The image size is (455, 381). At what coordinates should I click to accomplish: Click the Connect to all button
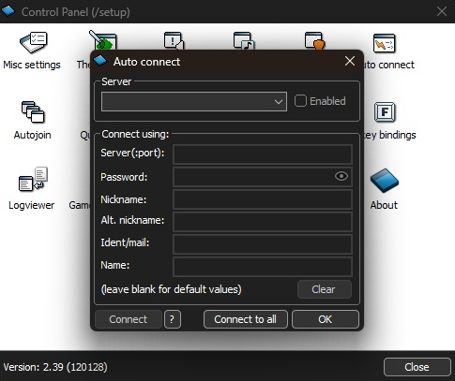[246, 319]
